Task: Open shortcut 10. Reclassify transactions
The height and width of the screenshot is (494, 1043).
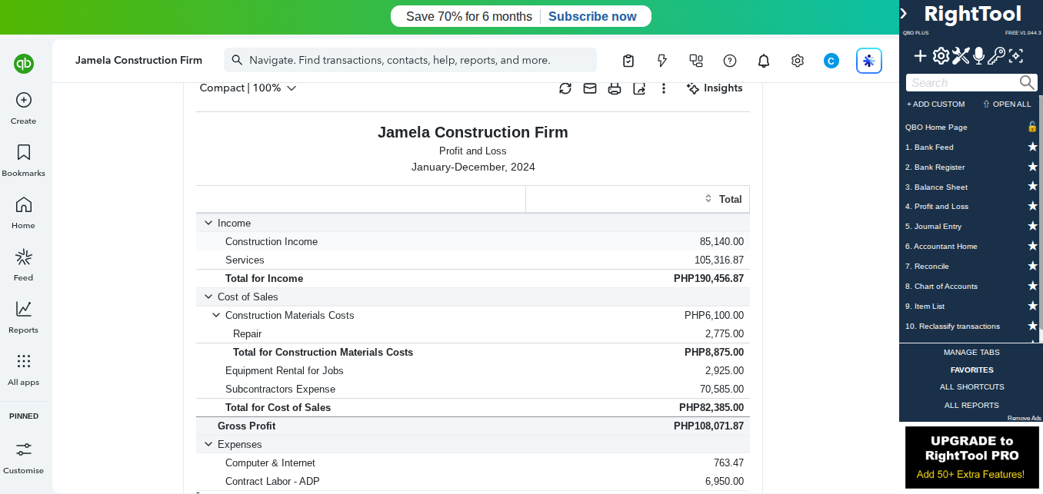Action: point(952,326)
